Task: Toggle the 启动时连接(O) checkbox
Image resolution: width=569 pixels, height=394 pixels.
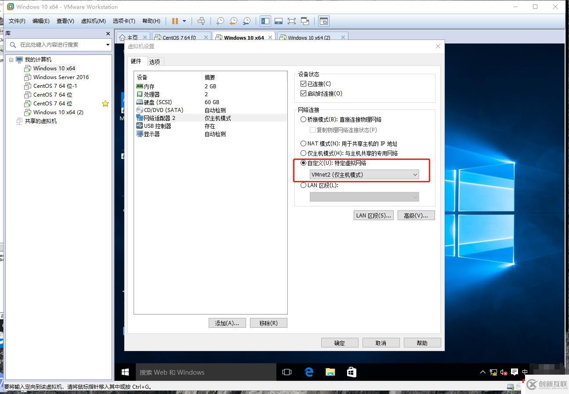Action: (x=303, y=94)
